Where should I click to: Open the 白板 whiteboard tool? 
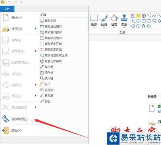pyautogui.click(x=45, y=101)
